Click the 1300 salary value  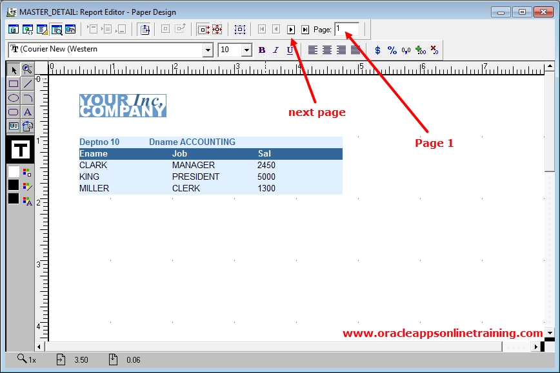(266, 188)
